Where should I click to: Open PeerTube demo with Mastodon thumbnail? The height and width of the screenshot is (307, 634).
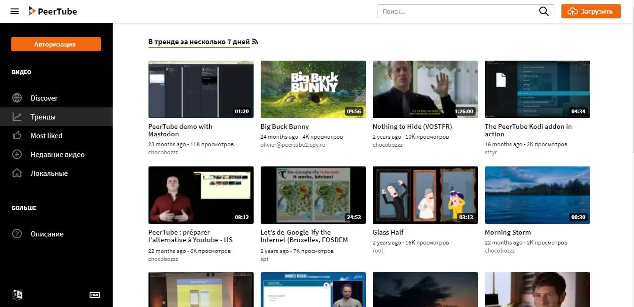pos(201,89)
